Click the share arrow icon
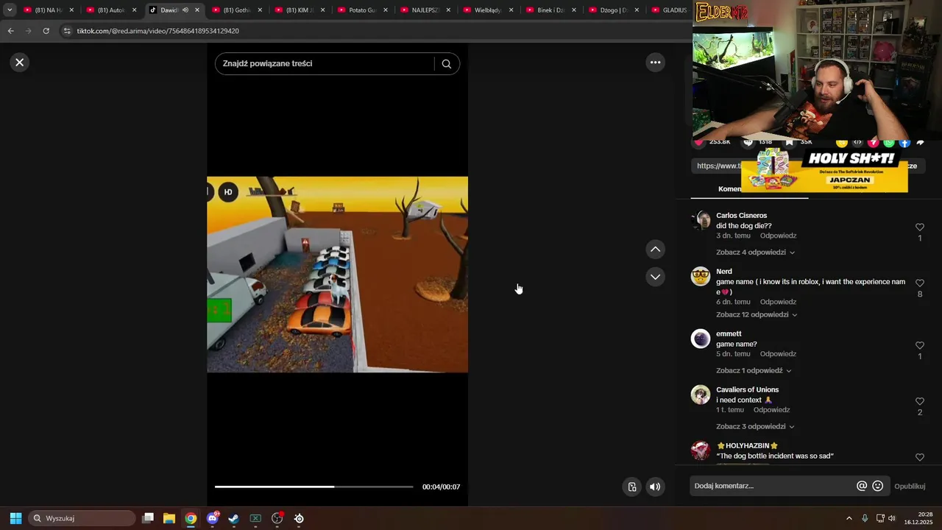This screenshot has width=942, height=530. tap(920, 142)
